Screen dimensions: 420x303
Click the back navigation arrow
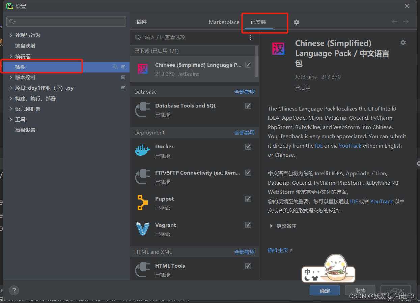[x=394, y=22]
